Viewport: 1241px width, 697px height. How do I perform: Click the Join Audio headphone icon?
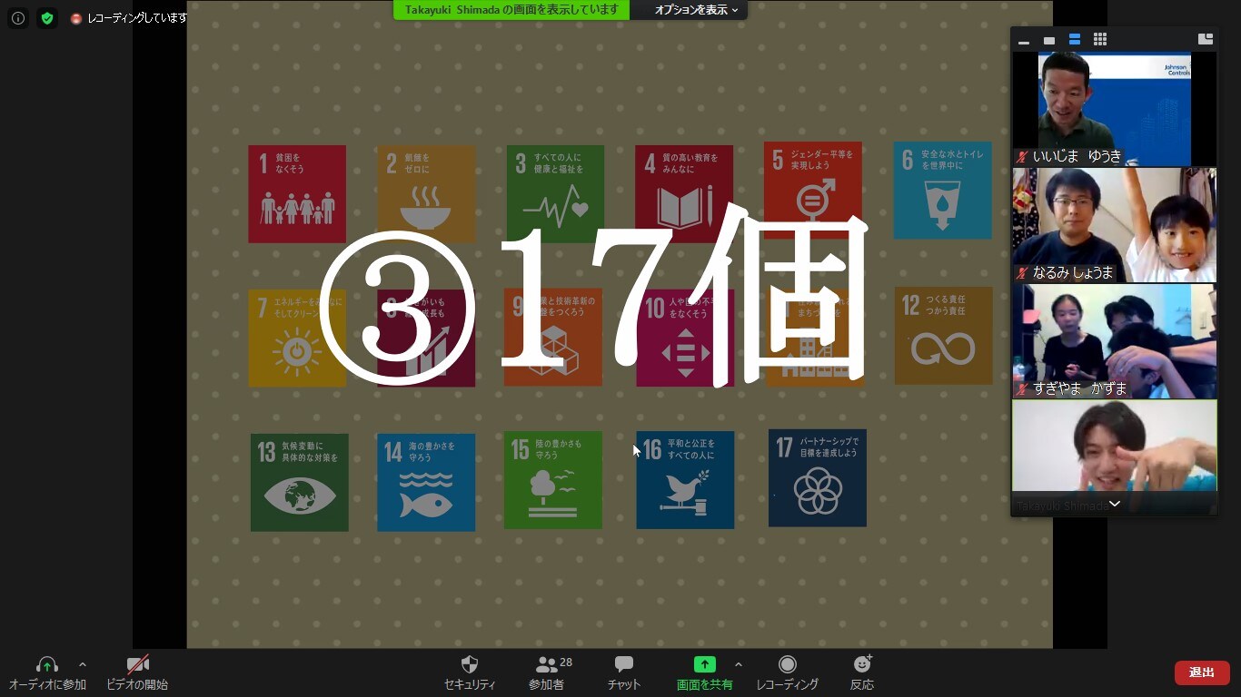(47, 665)
